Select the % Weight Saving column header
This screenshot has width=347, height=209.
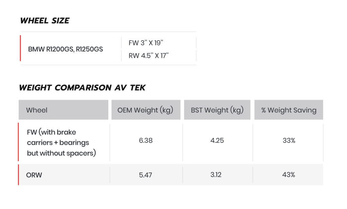[x=289, y=110]
